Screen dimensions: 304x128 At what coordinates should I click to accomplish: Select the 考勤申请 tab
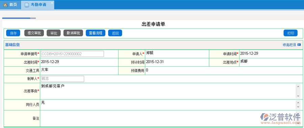click(37, 5)
